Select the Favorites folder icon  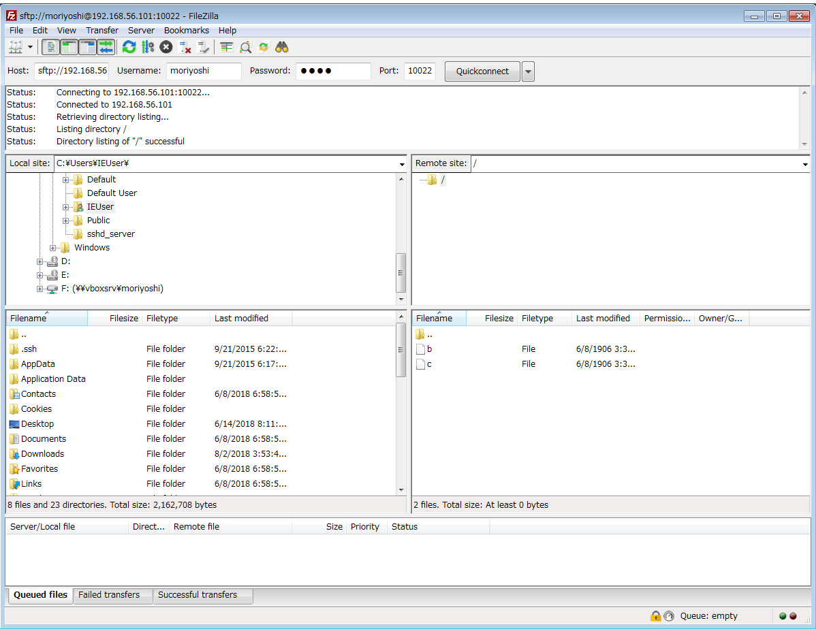pyautogui.click(x=14, y=469)
